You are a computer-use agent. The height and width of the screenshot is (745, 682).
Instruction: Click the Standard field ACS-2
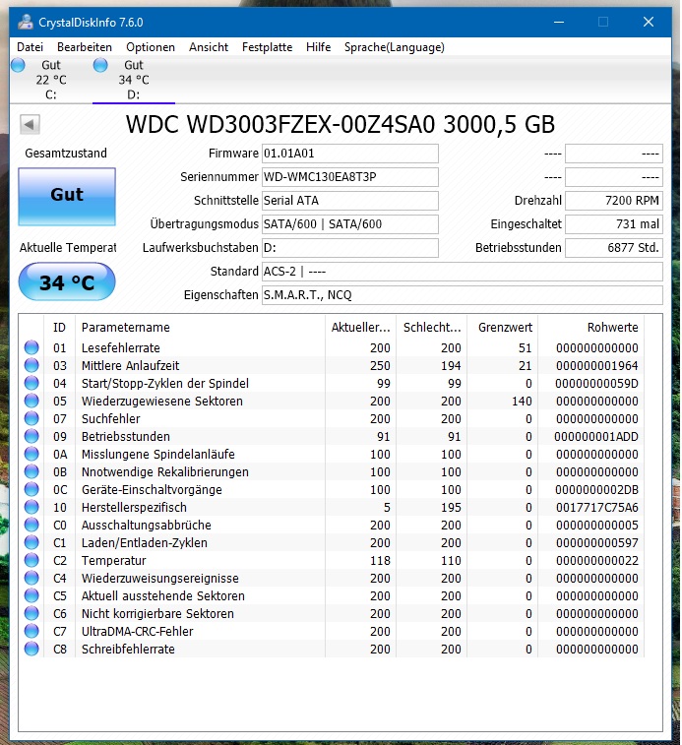tap(462, 272)
